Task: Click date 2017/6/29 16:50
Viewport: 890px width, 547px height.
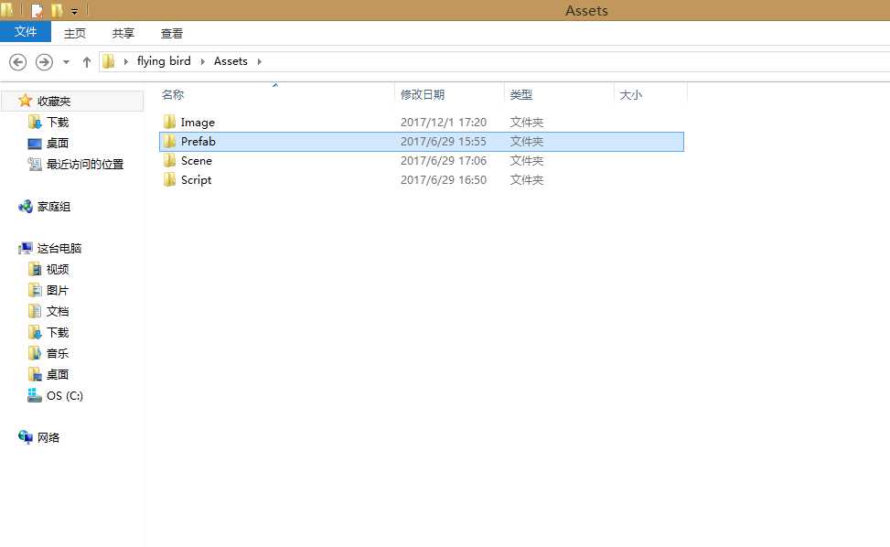Action: [x=444, y=180]
